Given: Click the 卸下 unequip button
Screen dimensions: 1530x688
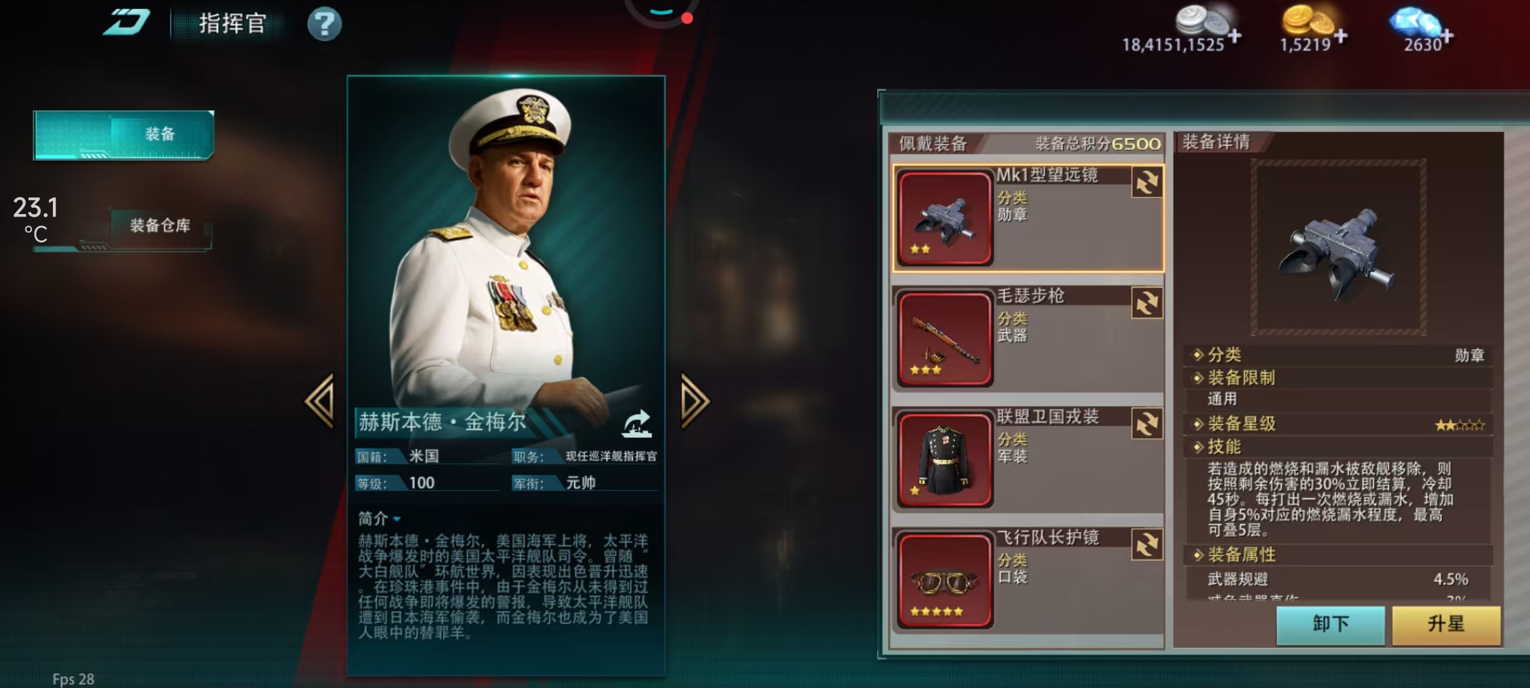Looking at the screenshot, I should (1330, 624).
